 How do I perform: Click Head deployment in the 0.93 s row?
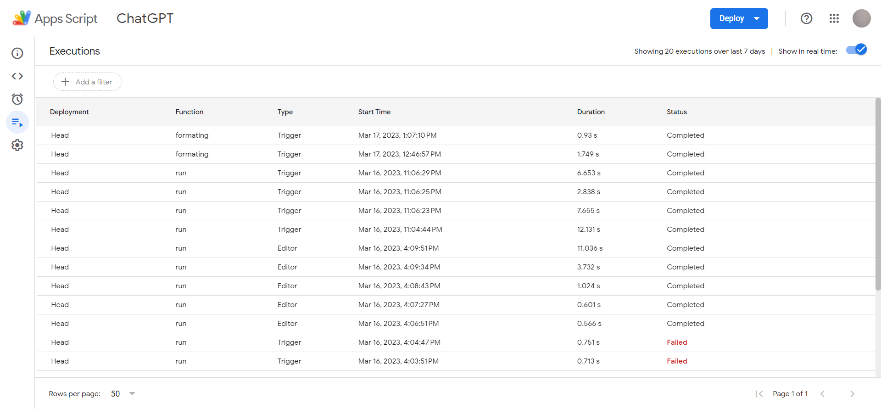click(60, 135)
